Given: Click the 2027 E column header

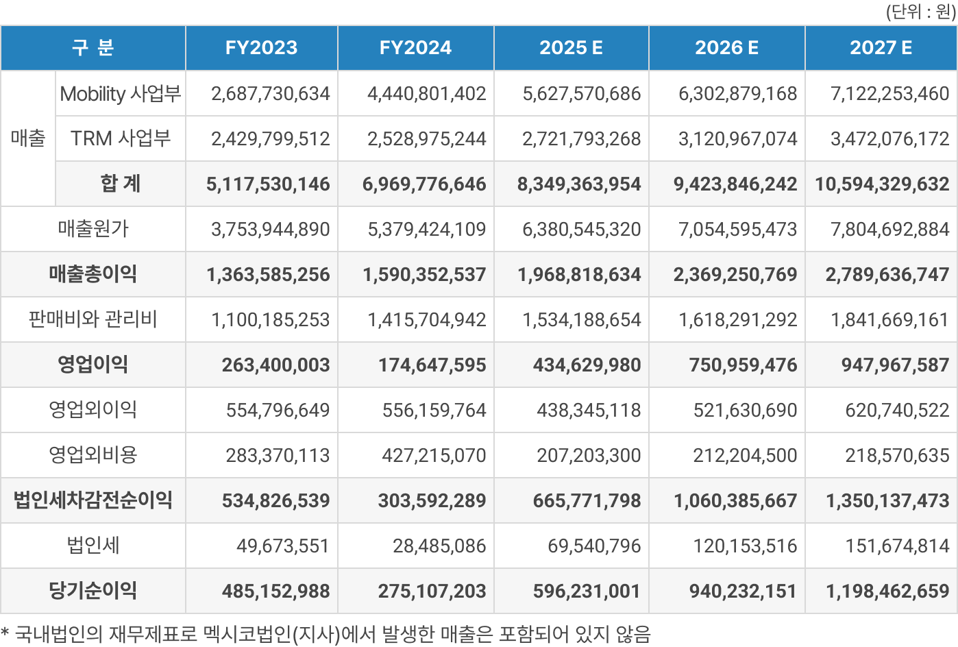Looking at the screenshot, I should tap(881, 48).
